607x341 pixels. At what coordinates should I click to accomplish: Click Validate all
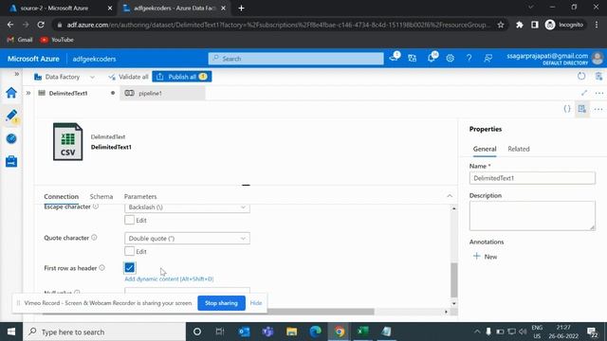click(x=128, y=77)
